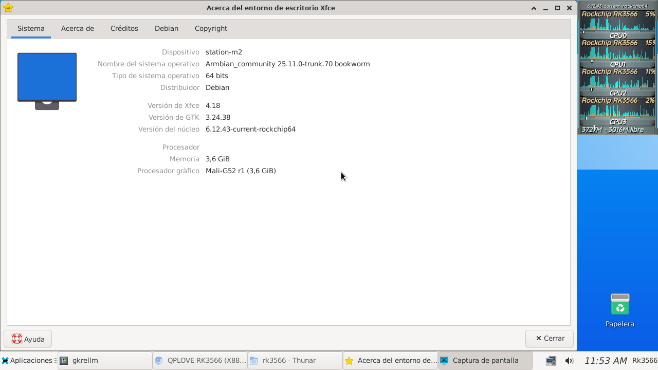This screenshot has width=658, height=370.
Task: Switch to rk3566 - Thunar taskbar entry
Action: (295, 360)
